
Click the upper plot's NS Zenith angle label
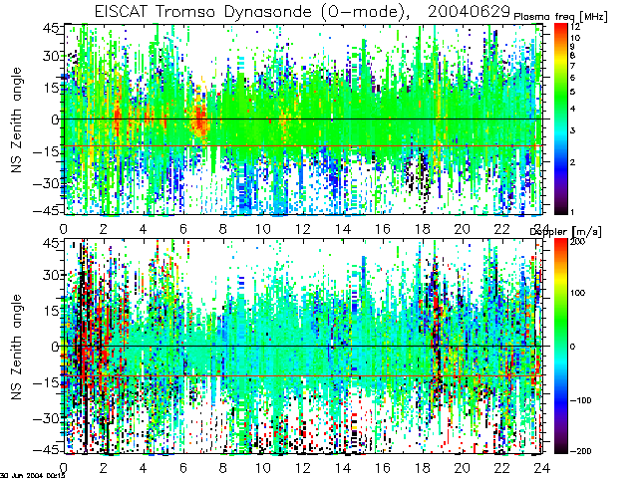coord(16,119)
